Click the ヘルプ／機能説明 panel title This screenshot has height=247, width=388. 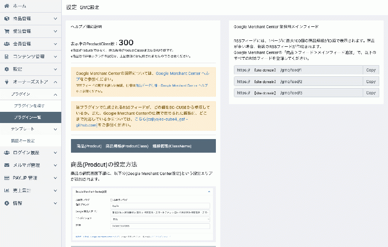pos(86,27)
